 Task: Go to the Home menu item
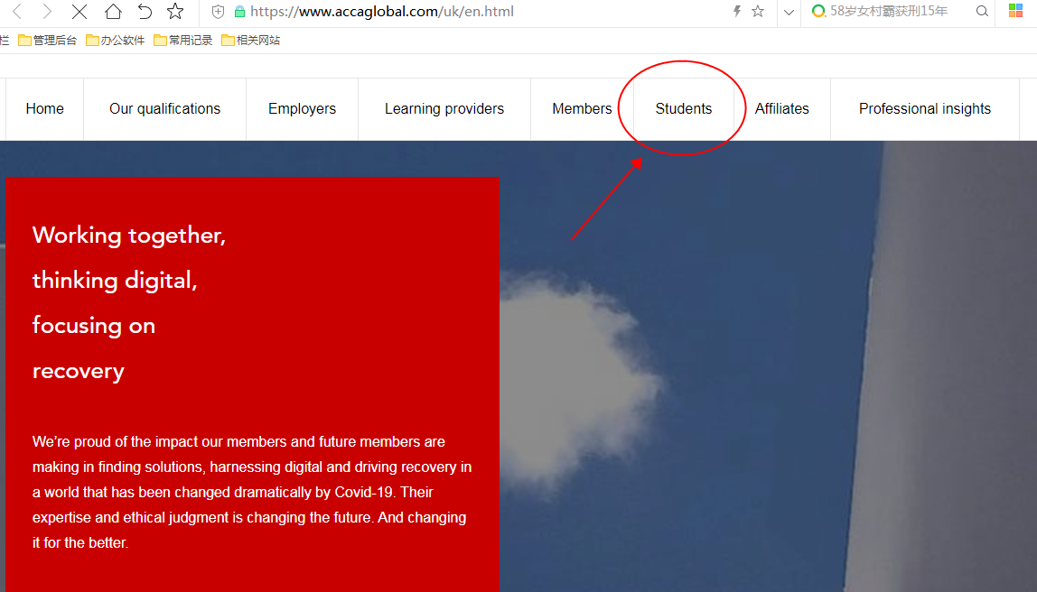click(45, 109)
